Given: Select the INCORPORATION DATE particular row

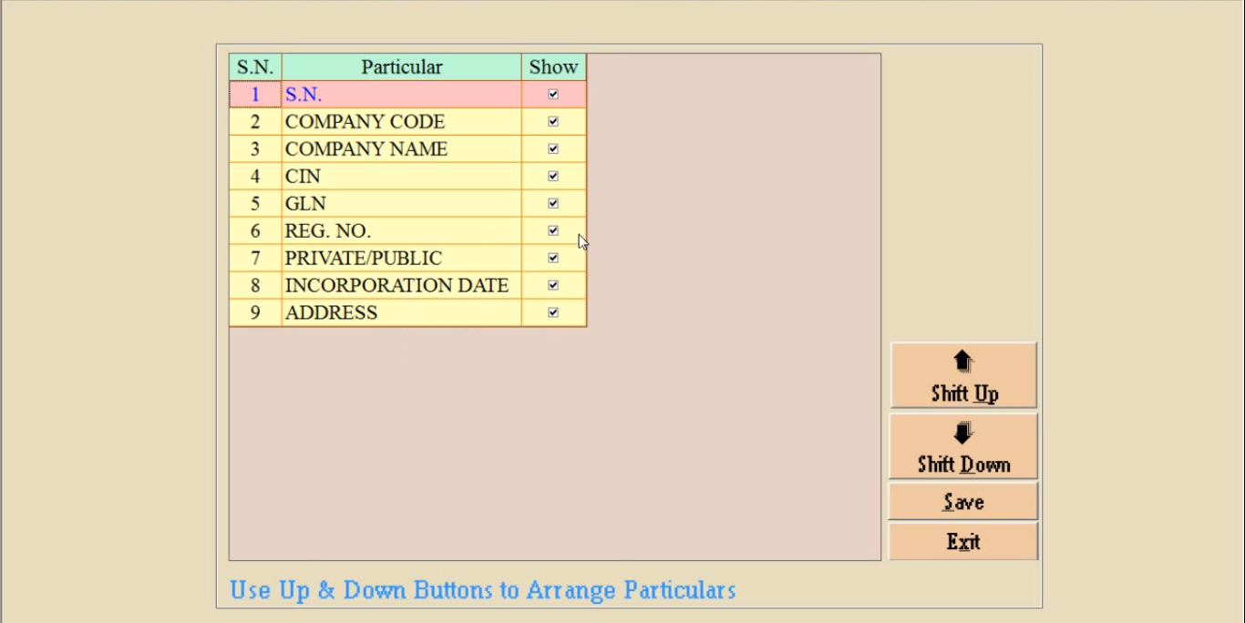Looking at the screenshot, I should (x=401, y=286).
